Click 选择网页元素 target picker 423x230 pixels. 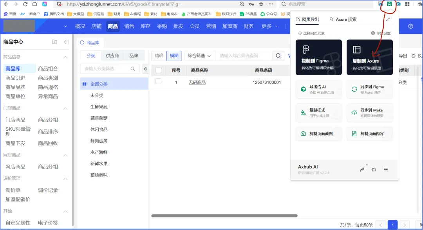pos(311,33)
